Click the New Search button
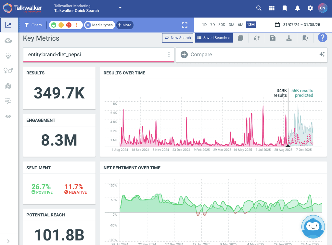The image size is (332, 245). 178,38
